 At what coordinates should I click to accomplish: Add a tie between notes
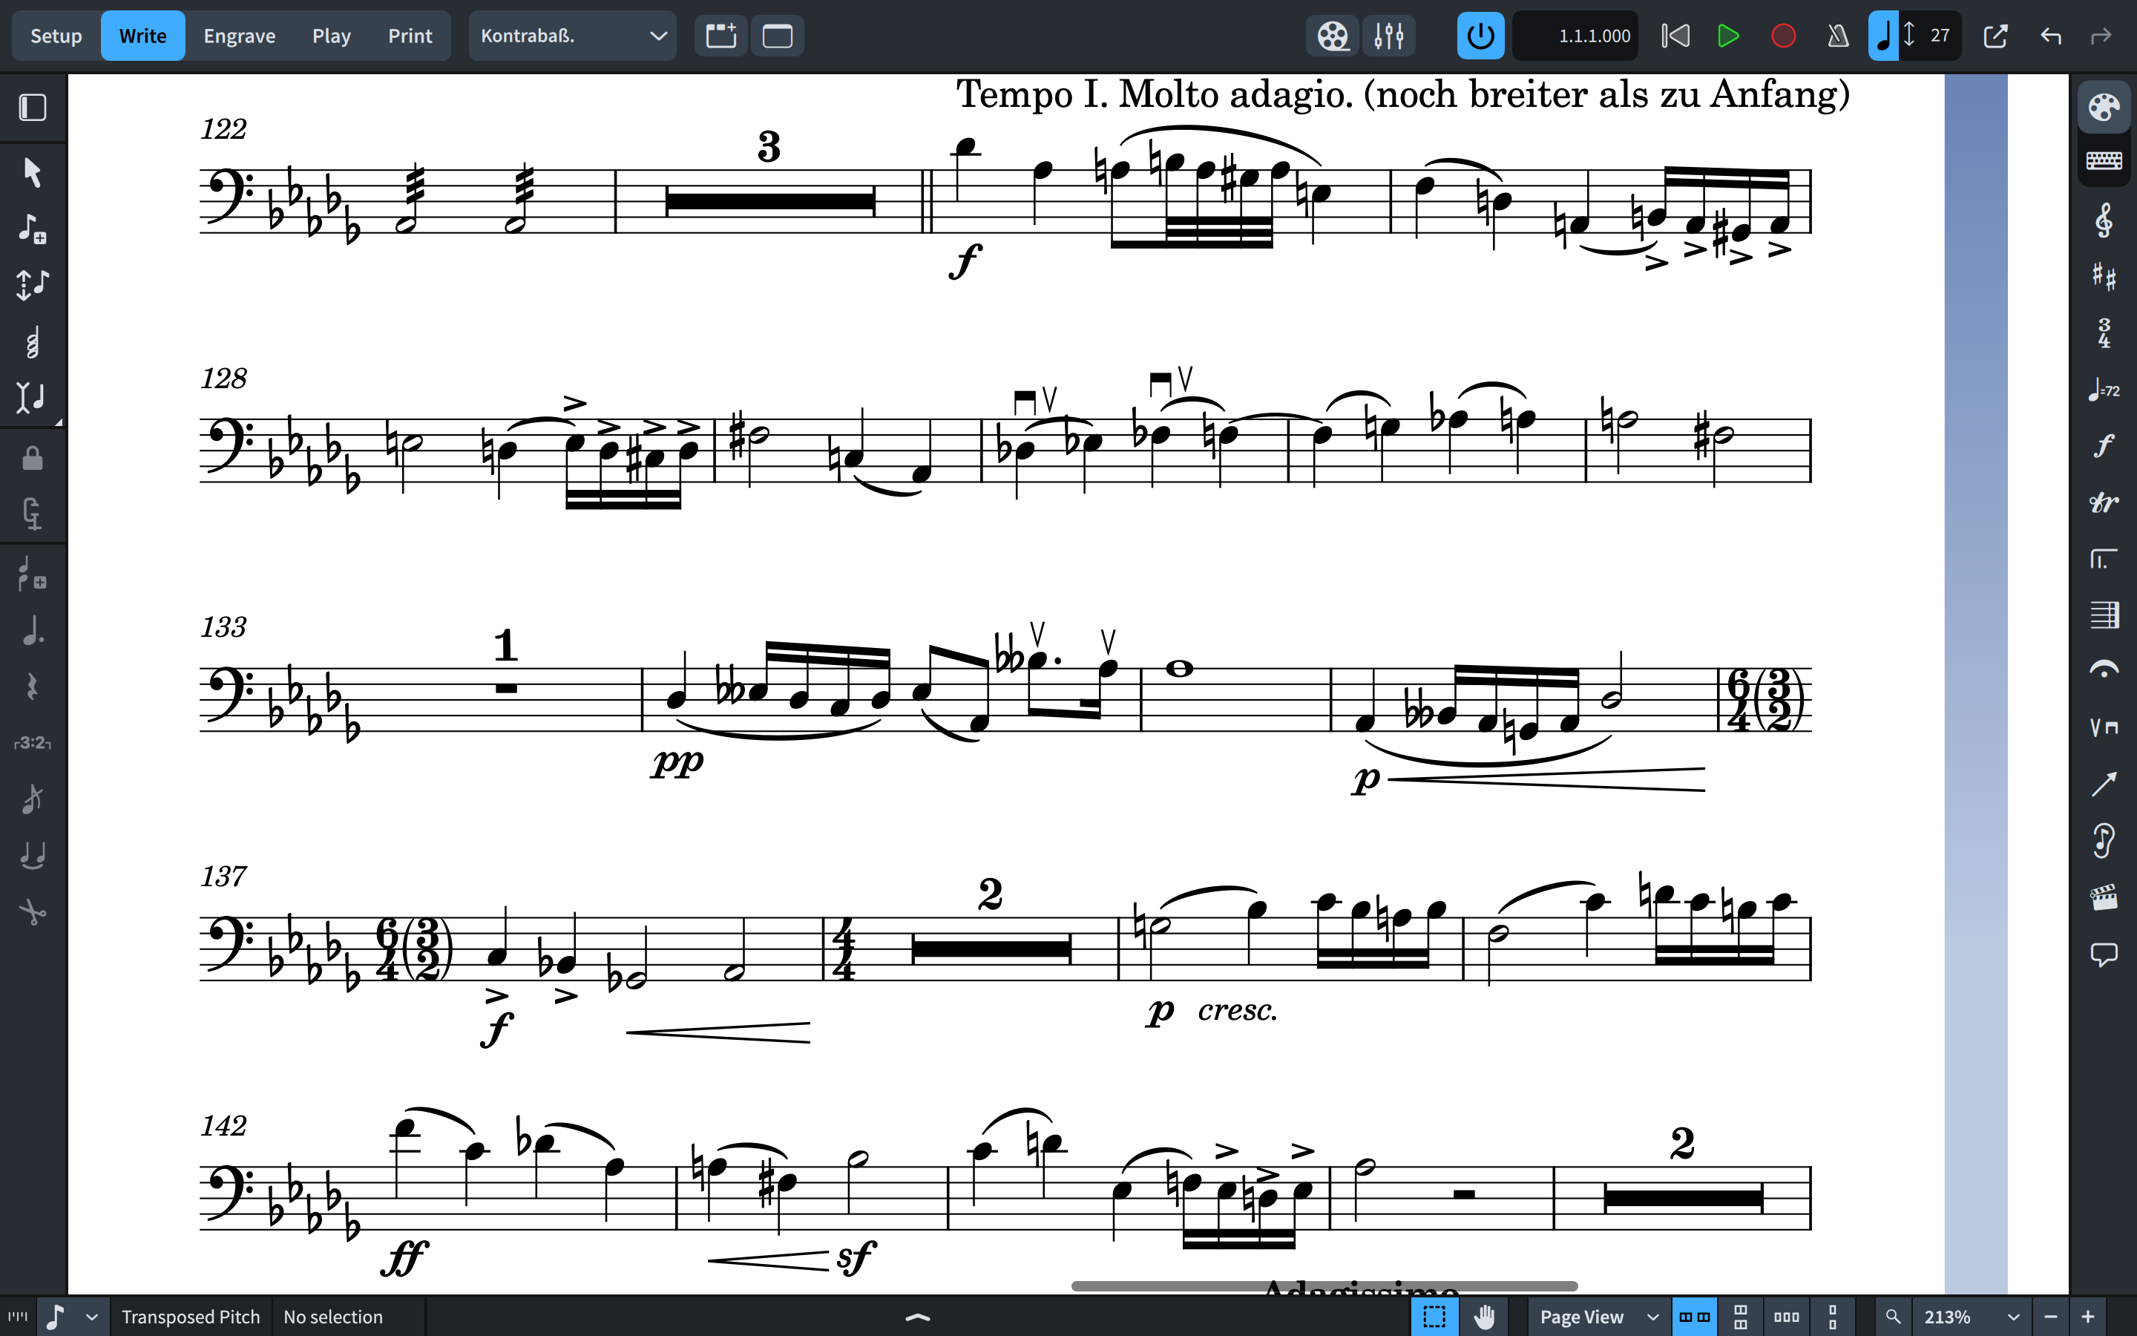33,855
